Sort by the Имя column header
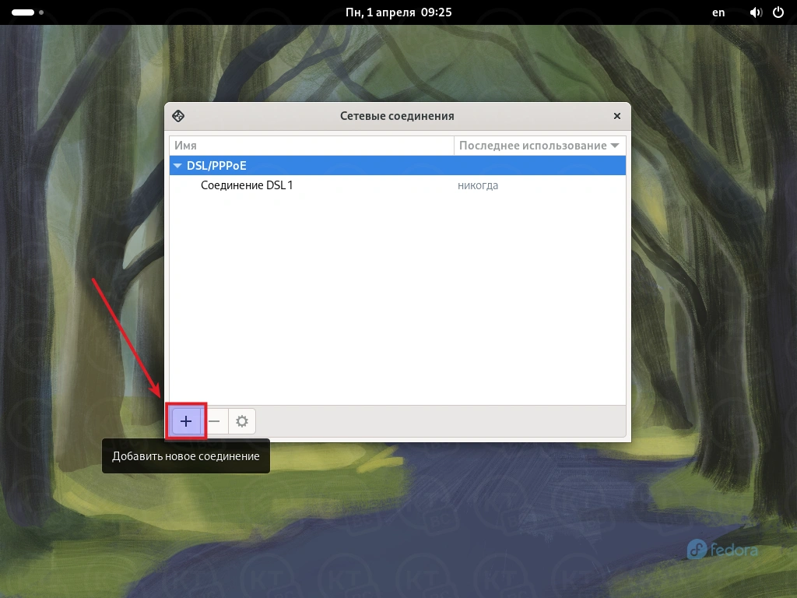797x598 pixels. click(x=311, y=146)
